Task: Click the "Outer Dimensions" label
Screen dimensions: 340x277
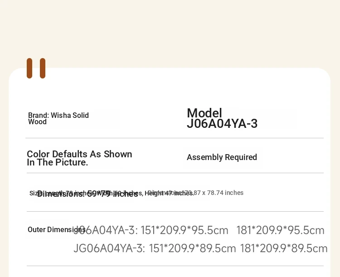Action: point(57,229)
